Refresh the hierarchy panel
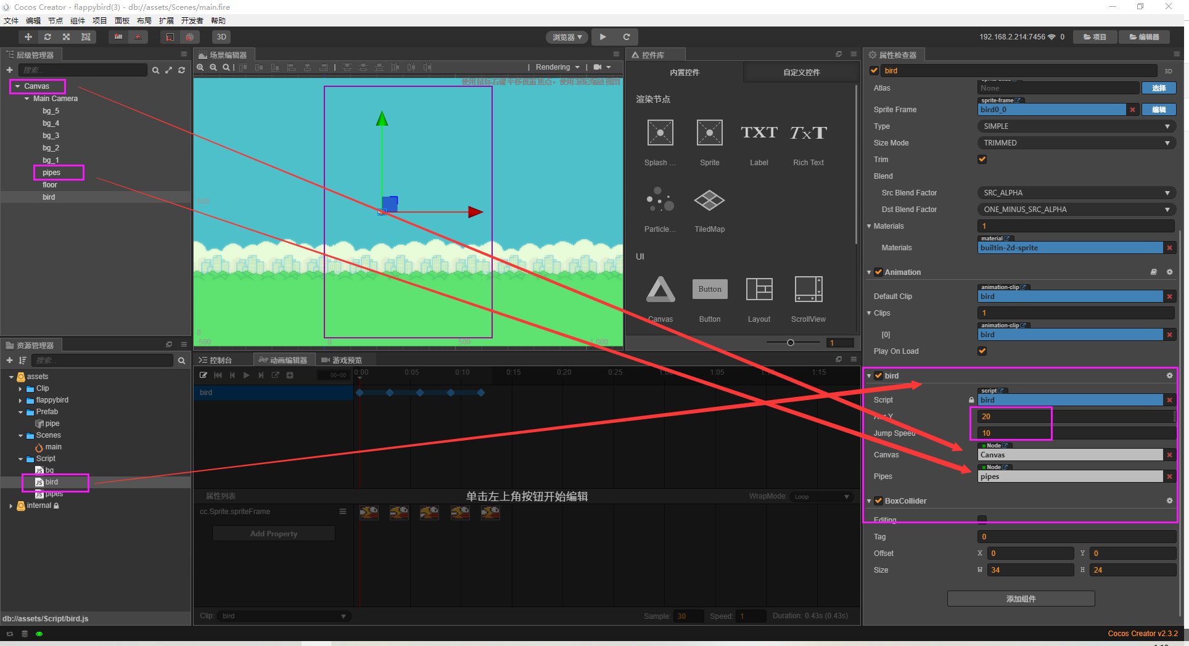 coord(181,70)
